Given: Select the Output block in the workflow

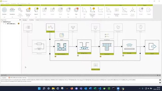Looking at the screenshot, I should pyautogui.click(x=152, y=47).
